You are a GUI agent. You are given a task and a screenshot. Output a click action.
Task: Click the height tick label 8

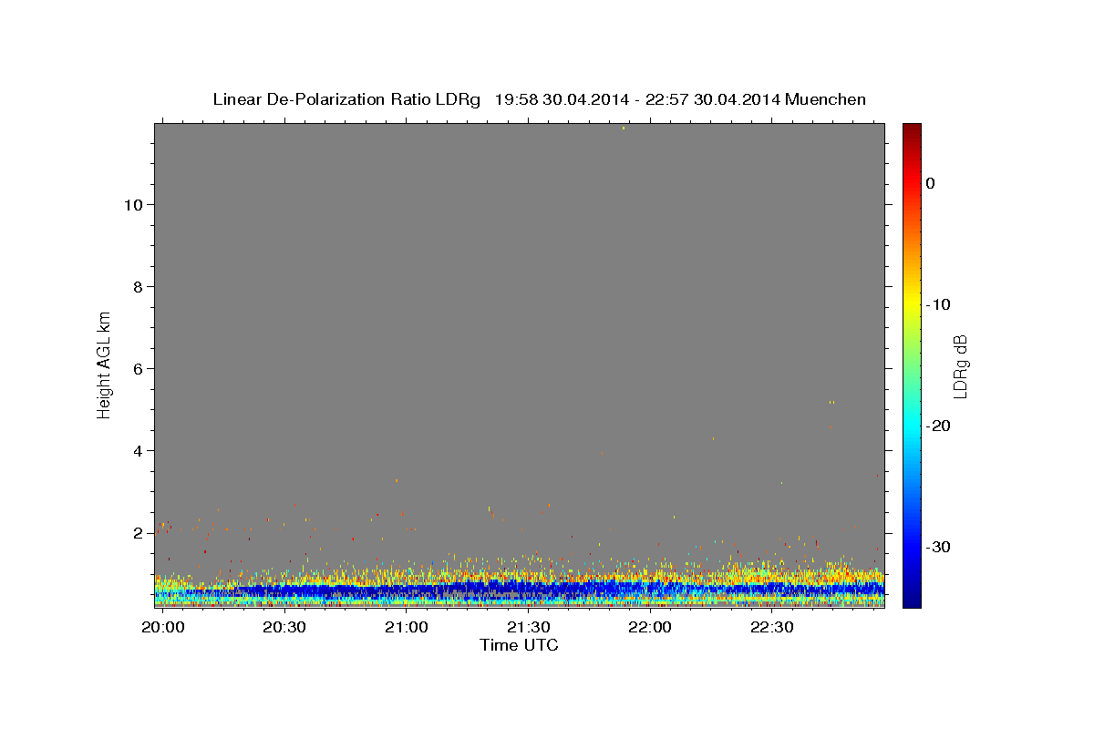point(139,287)
